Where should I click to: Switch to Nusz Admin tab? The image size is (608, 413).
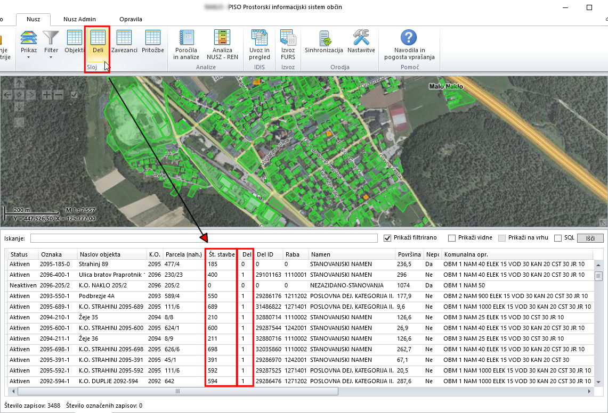pyautogui.click(x=79, y=19)
